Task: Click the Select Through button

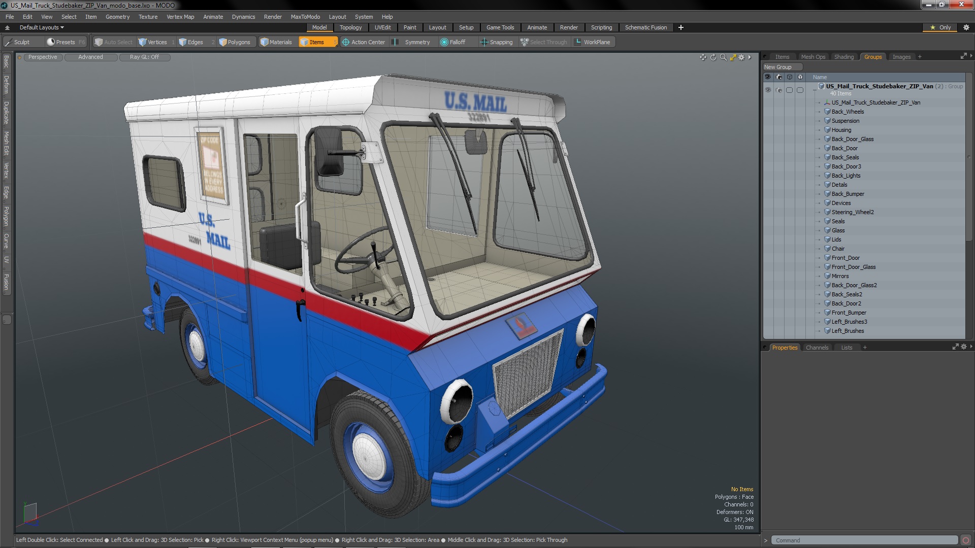Action: [543, 42]
